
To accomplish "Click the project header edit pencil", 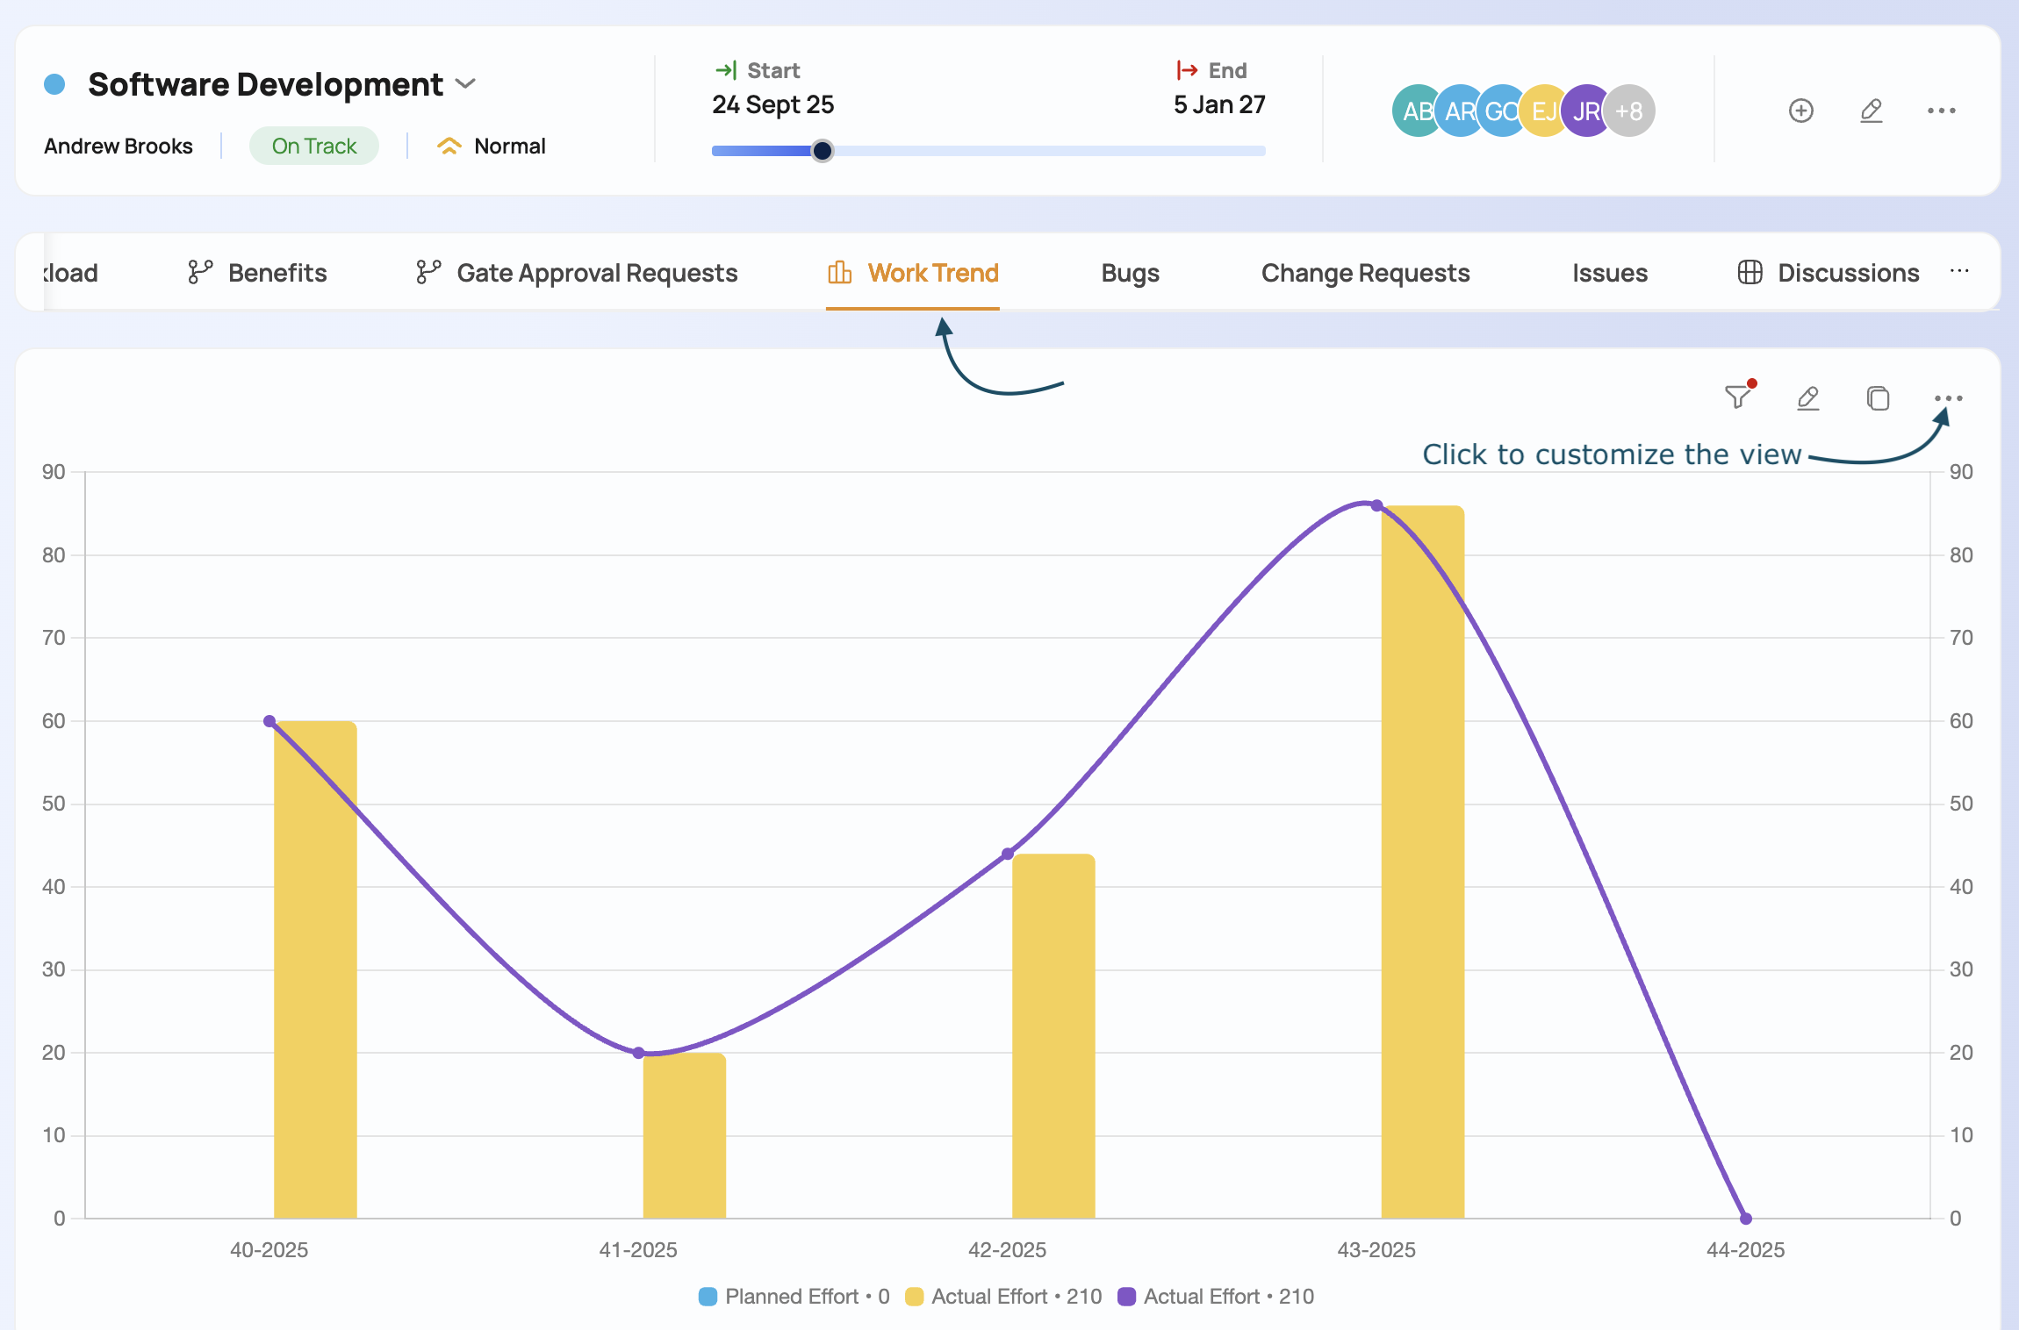I will click(1871, 111).
